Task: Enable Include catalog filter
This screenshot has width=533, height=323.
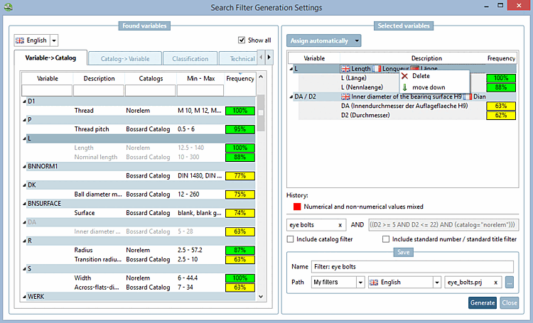Action: [291, 240]
